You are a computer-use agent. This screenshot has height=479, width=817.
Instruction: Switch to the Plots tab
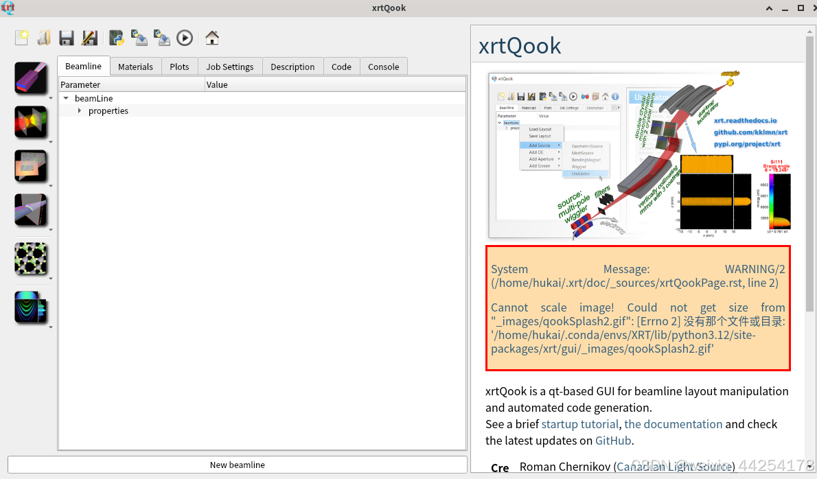click(179, 67)
